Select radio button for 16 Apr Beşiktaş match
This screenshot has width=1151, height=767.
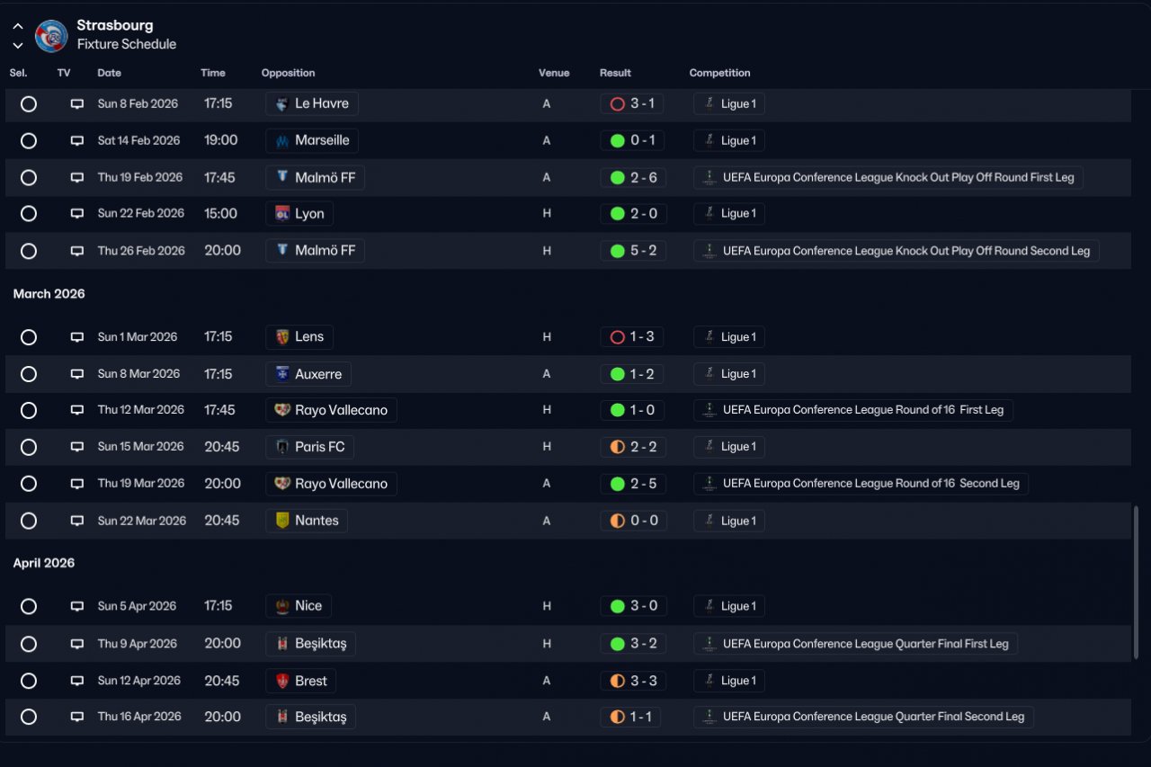(x=29, y=718)
